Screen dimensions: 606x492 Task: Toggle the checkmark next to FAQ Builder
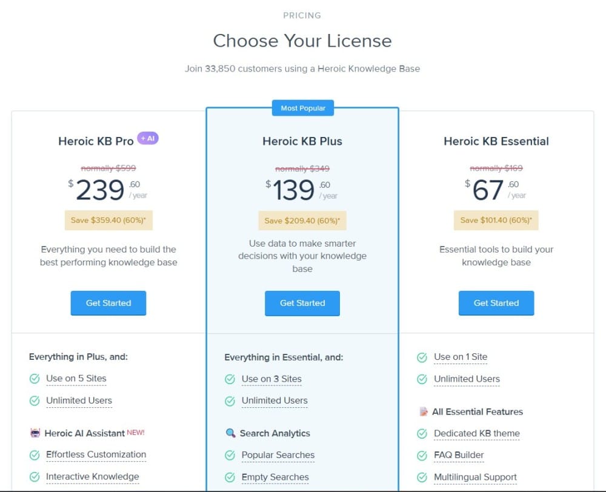tap(422, 455)
